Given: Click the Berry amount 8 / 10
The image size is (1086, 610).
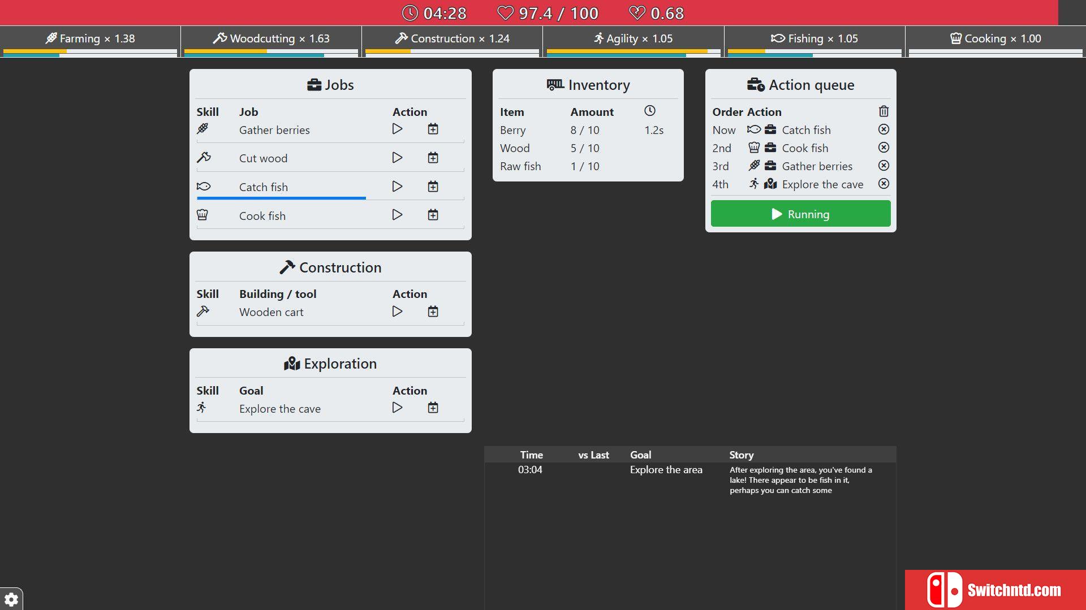Looking at the screenshot, I should 585,130.
